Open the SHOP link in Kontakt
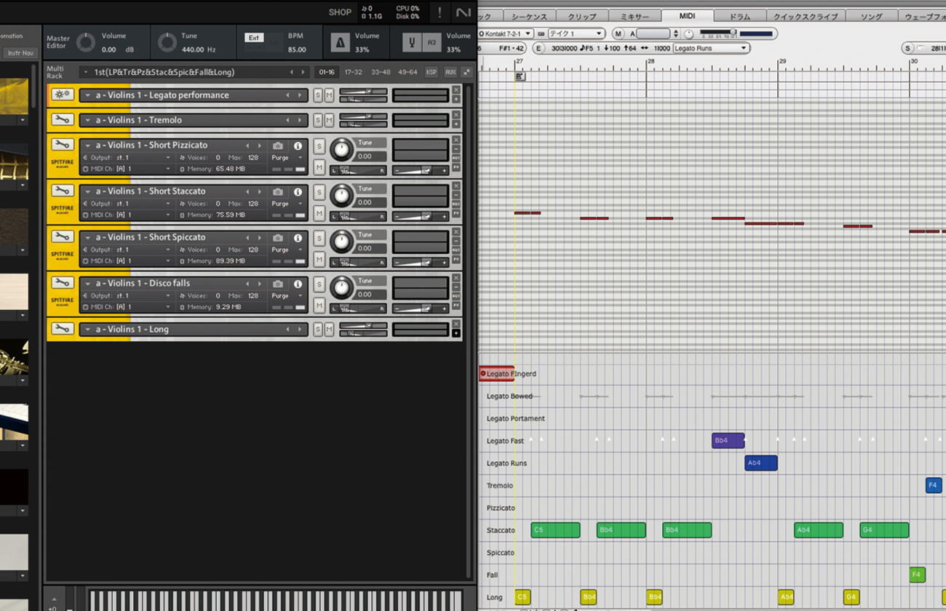Viewport: 946px width, 611px height. (x=340, y=12)
